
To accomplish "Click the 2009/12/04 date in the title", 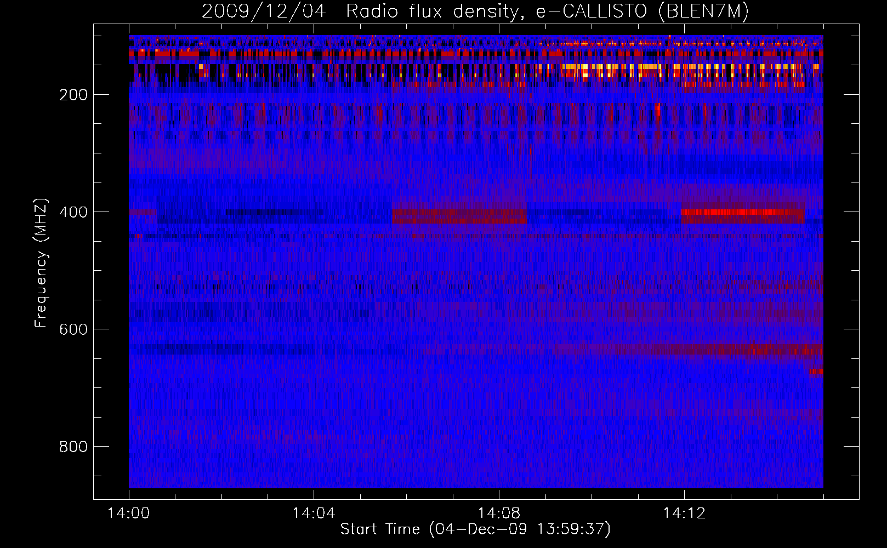I will 264,12.
